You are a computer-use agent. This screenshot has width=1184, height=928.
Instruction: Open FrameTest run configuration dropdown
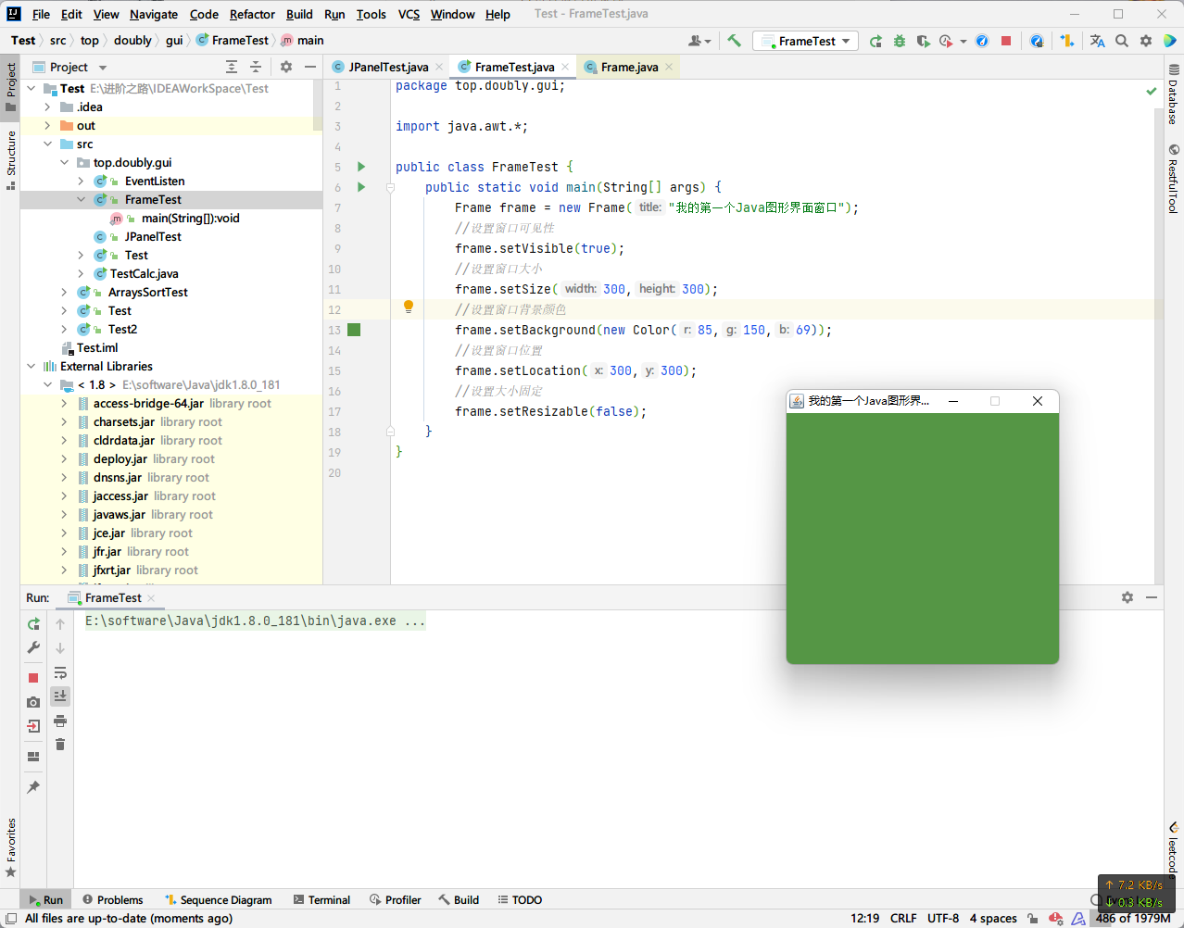tap(806, 41)
